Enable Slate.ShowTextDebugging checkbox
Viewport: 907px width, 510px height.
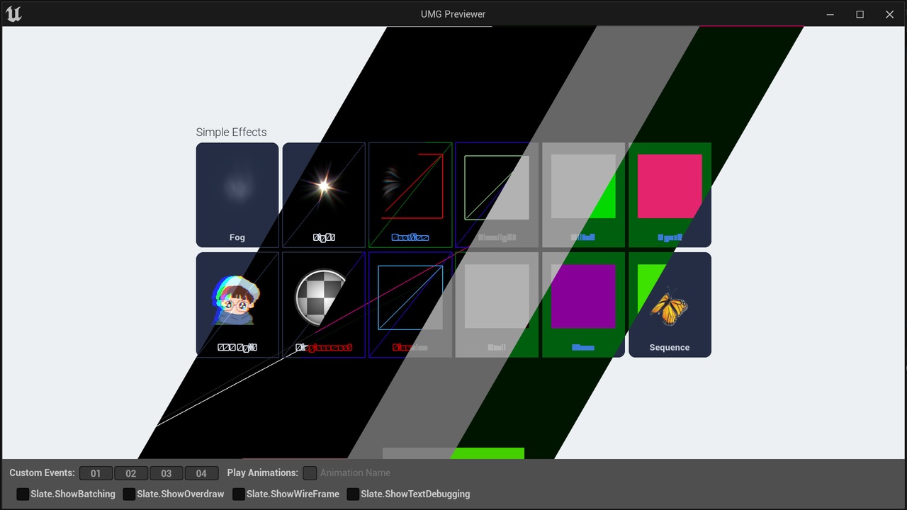(353, 494)
